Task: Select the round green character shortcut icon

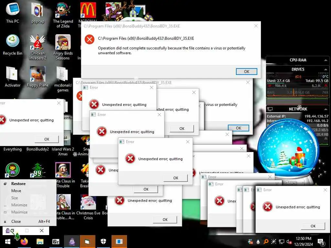Action: click(13, 170)
